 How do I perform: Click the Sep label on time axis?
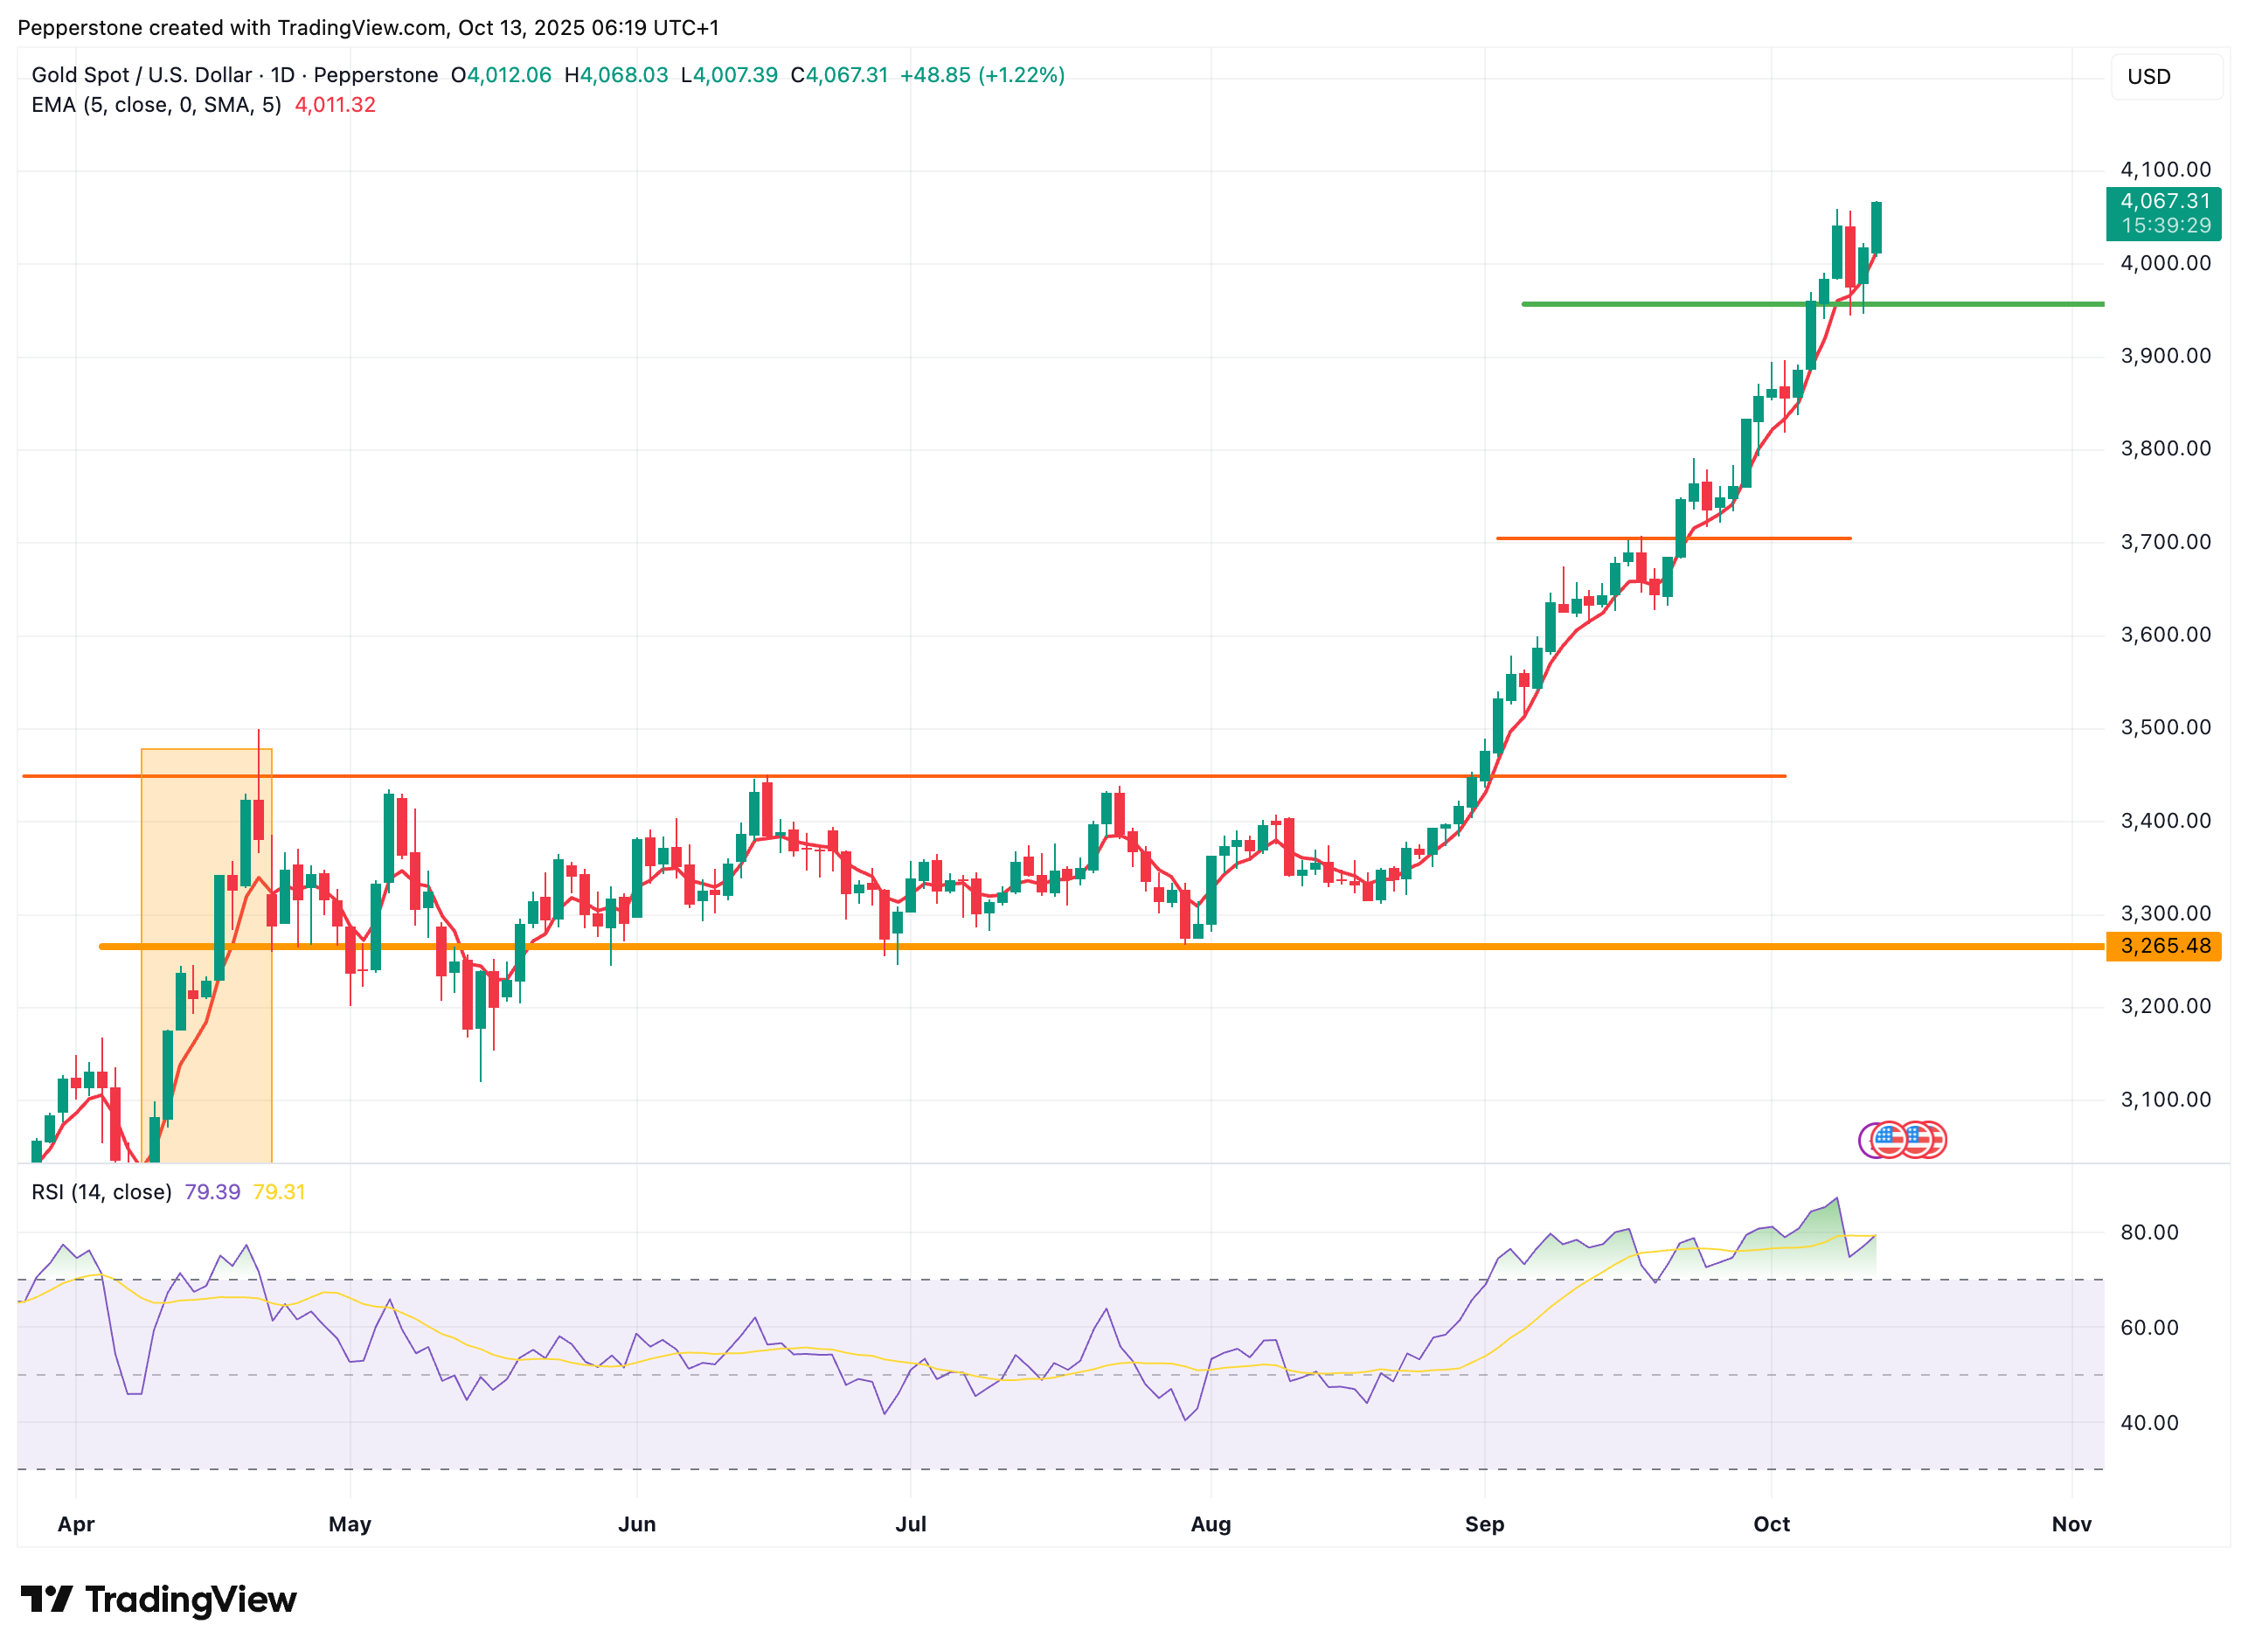click(x=1484, y=1524)
